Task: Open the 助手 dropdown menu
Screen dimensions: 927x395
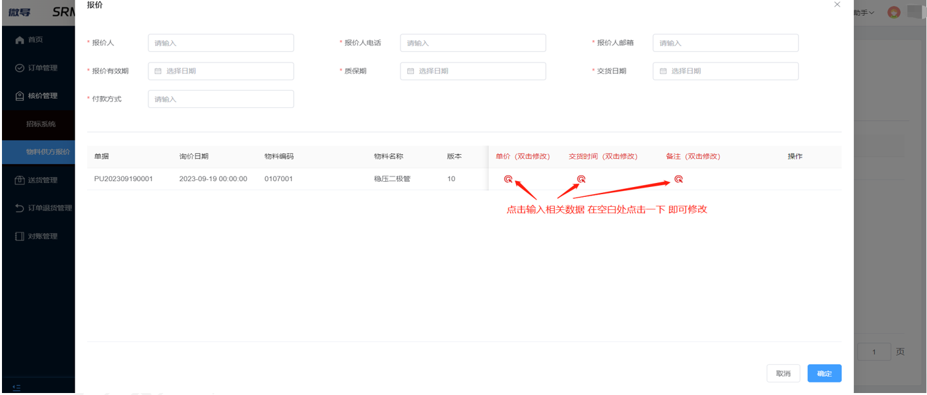Action: pos(862,12)
